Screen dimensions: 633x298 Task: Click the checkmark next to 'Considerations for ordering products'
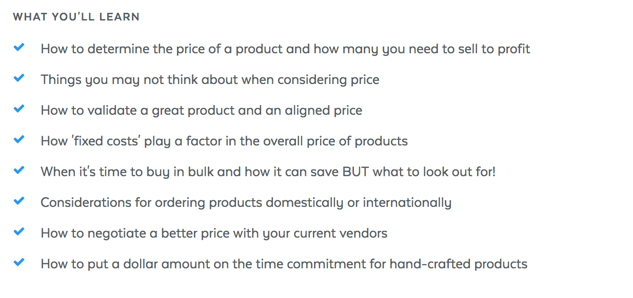point(19,201)
